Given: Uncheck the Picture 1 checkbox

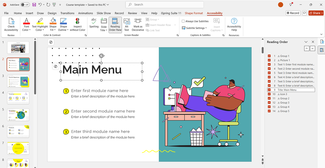Looking at the screenshot, I should click(269, 60).
